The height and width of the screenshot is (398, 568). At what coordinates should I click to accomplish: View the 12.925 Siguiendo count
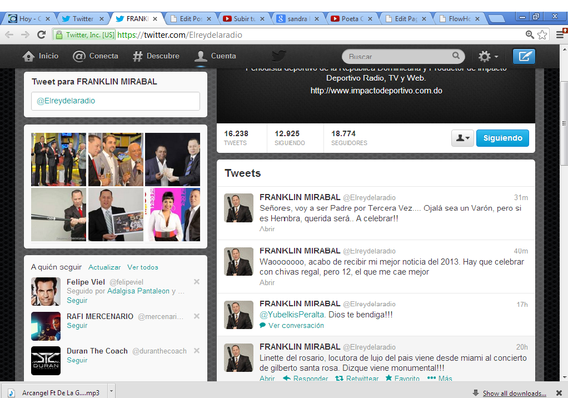(x=290, y=138)
